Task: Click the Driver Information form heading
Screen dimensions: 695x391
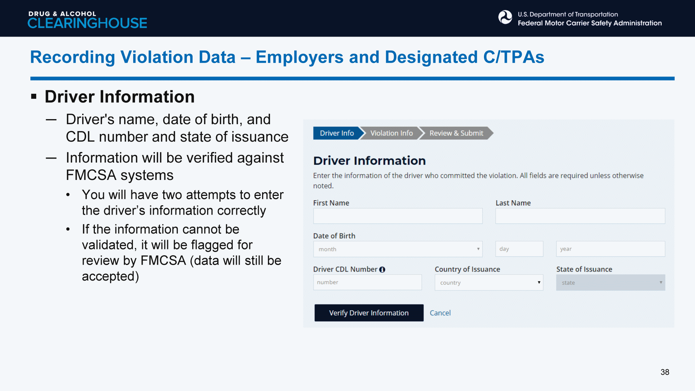Action: (x=369, y=161)
